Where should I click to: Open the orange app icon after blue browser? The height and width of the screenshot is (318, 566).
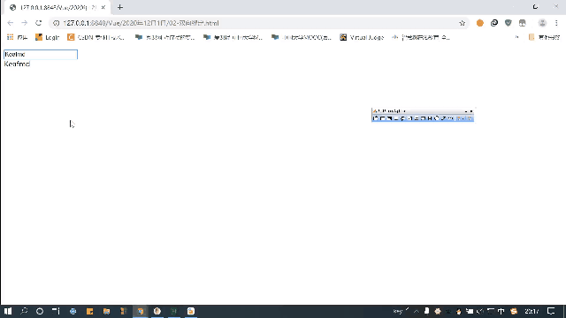click(x=90, y=311)
